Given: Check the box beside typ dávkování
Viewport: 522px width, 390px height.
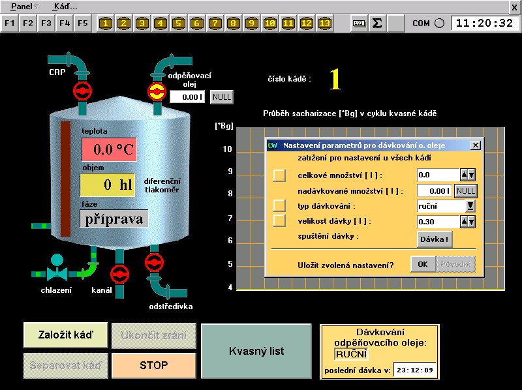Looking at the screenshot, I should [279, 205].
